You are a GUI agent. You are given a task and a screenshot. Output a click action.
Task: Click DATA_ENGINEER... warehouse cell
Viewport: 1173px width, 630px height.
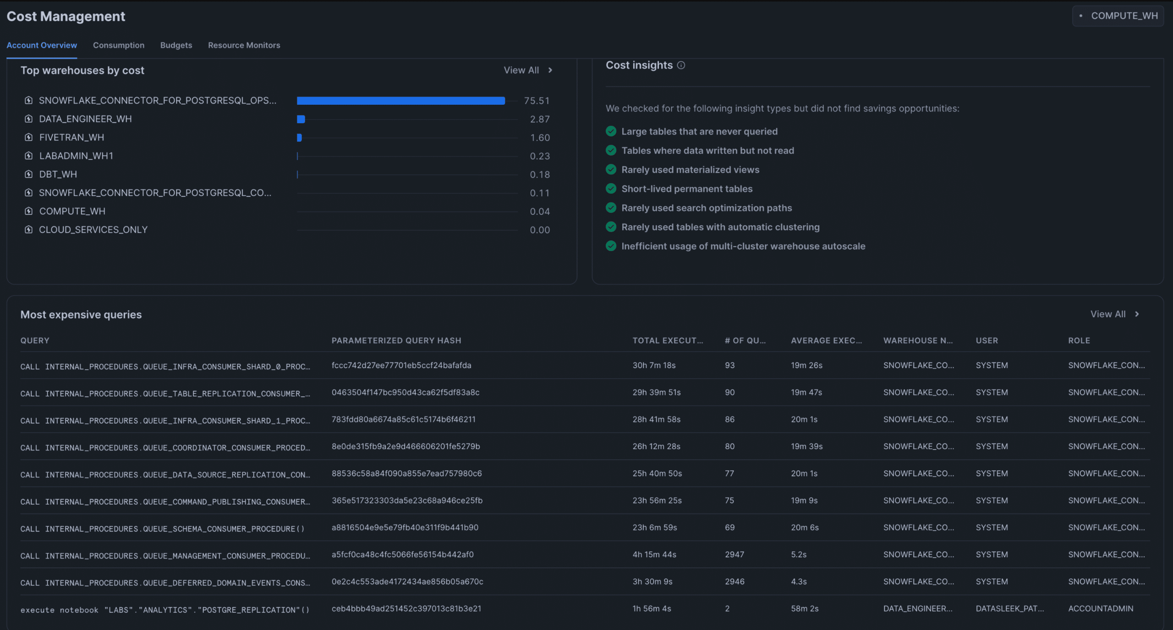918,608
